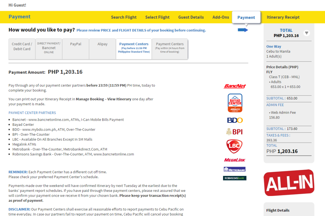Select Credit Card / Debit Card tab
Viewport: 325px width, 216px height.
pos(22,49)
